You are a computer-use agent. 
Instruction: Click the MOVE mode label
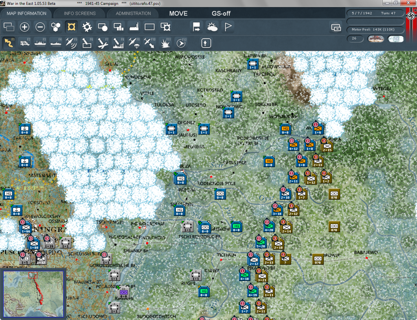coord(178,13)
